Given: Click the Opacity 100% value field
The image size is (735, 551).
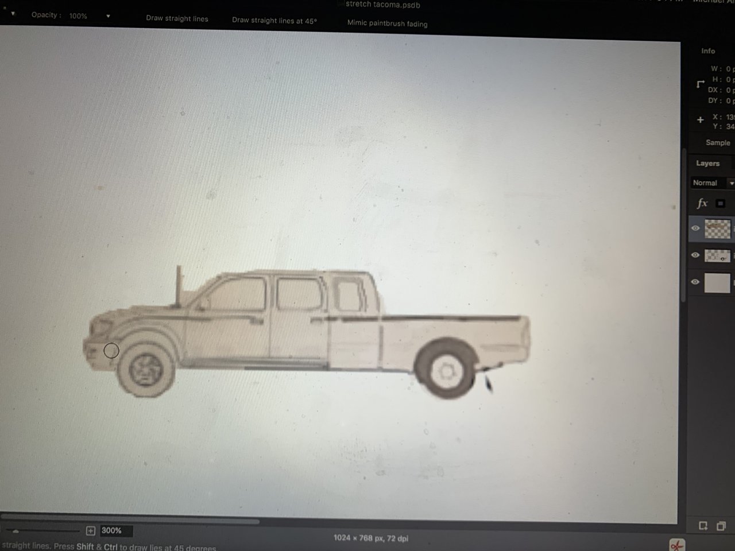Looking at the screenshot, I should point(78,16).
